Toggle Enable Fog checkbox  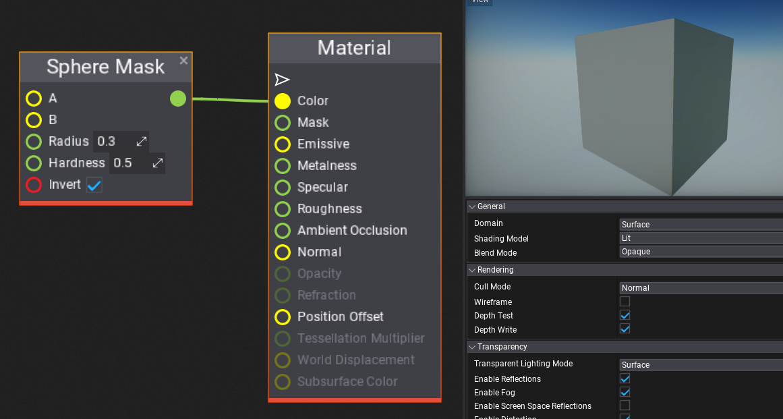[625, 392]
